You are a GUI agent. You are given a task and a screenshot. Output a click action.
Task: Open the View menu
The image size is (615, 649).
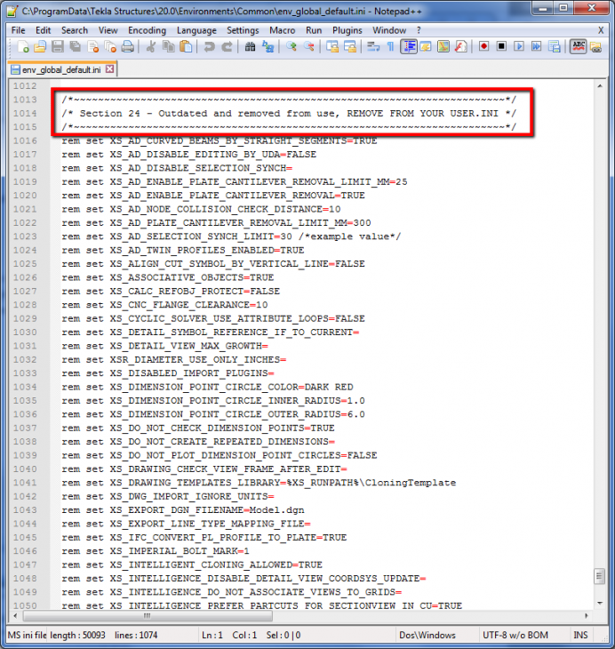[x=108, y=30]
